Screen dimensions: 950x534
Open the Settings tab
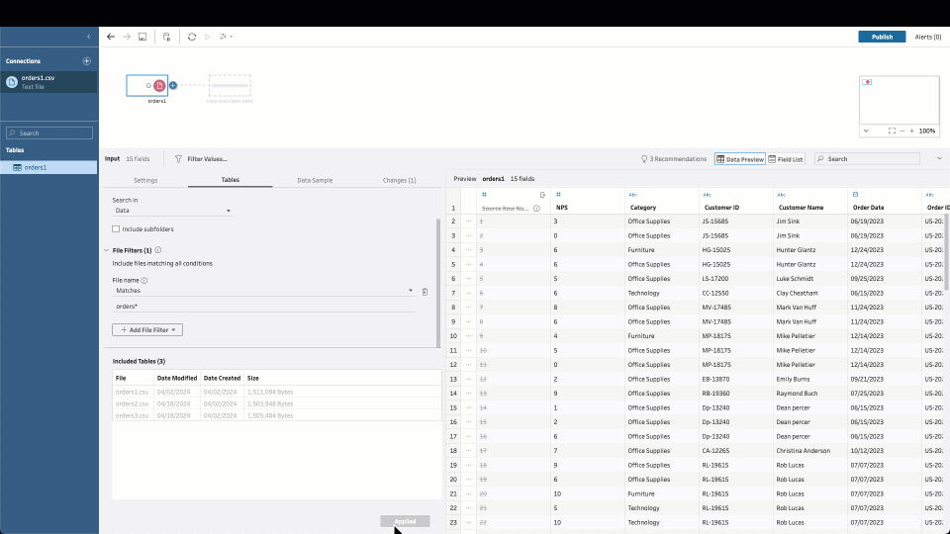(145, 180)
